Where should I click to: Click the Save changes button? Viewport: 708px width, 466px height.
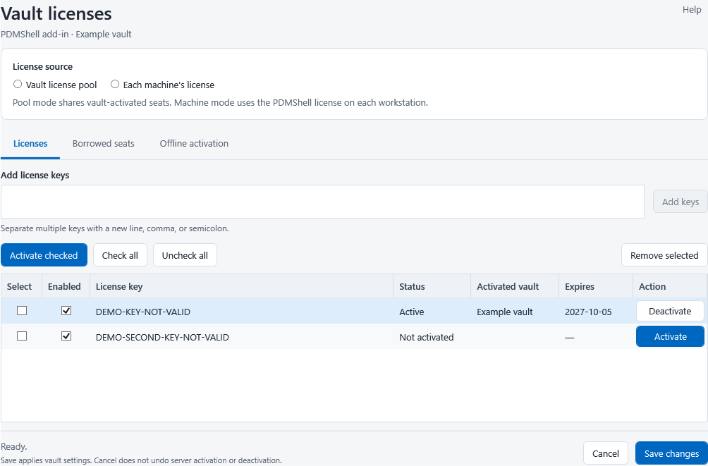[x=671, y=453]
